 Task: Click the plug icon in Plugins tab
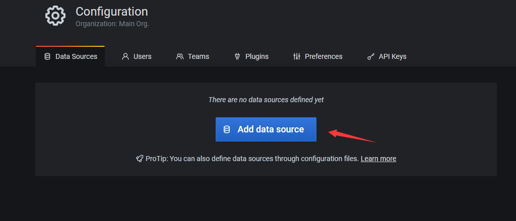click(237, 56)
